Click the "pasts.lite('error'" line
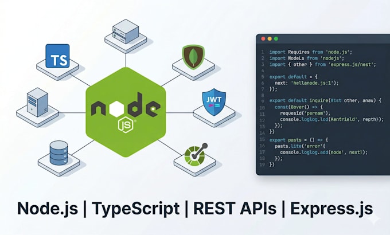This screenshot has height=235, width=390. point(300,146)
